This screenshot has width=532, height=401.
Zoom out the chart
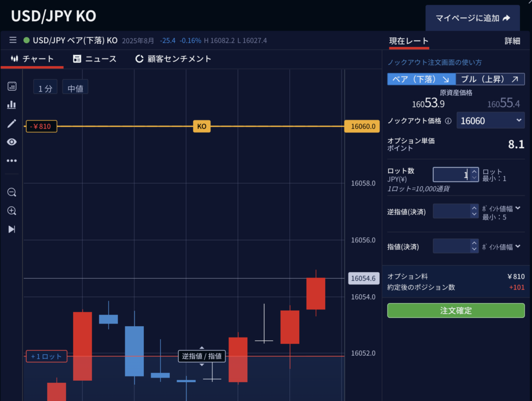(x=11, y=192)
